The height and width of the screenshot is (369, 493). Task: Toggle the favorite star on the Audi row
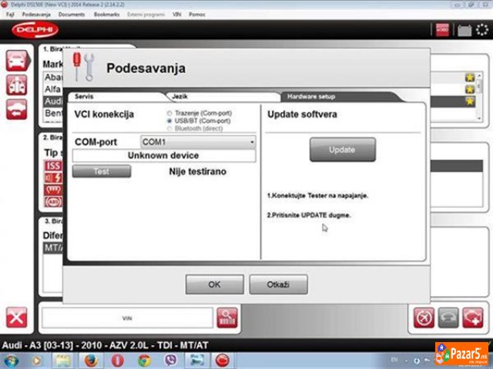coord(470,101)
